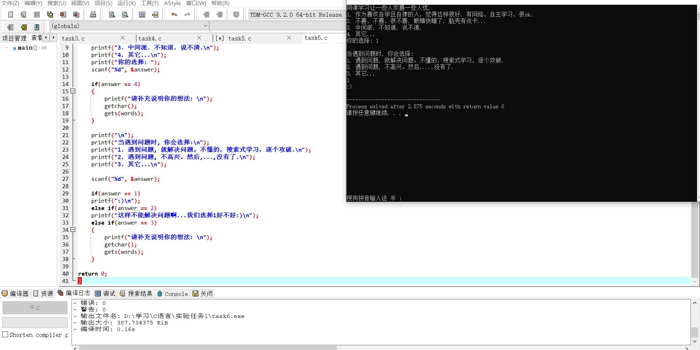700x350 pixels.
Task: Open the 文件(Z) menu
Action: coord(10,3)
